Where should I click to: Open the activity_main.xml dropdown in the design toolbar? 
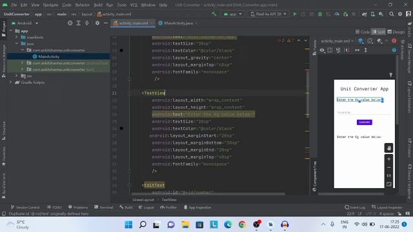[337, 41]
